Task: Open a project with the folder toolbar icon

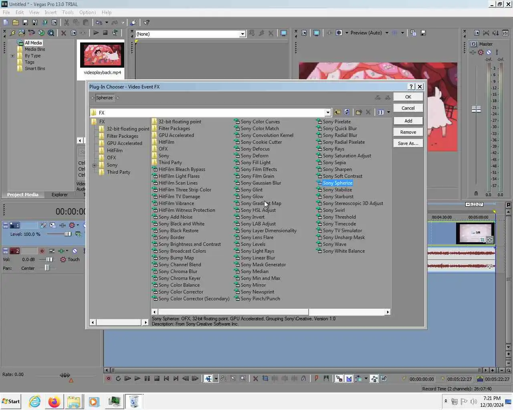Action: pyautogui.click(x=15, y=22)
